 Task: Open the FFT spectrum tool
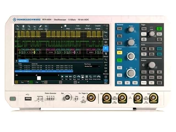pos(35,26)
